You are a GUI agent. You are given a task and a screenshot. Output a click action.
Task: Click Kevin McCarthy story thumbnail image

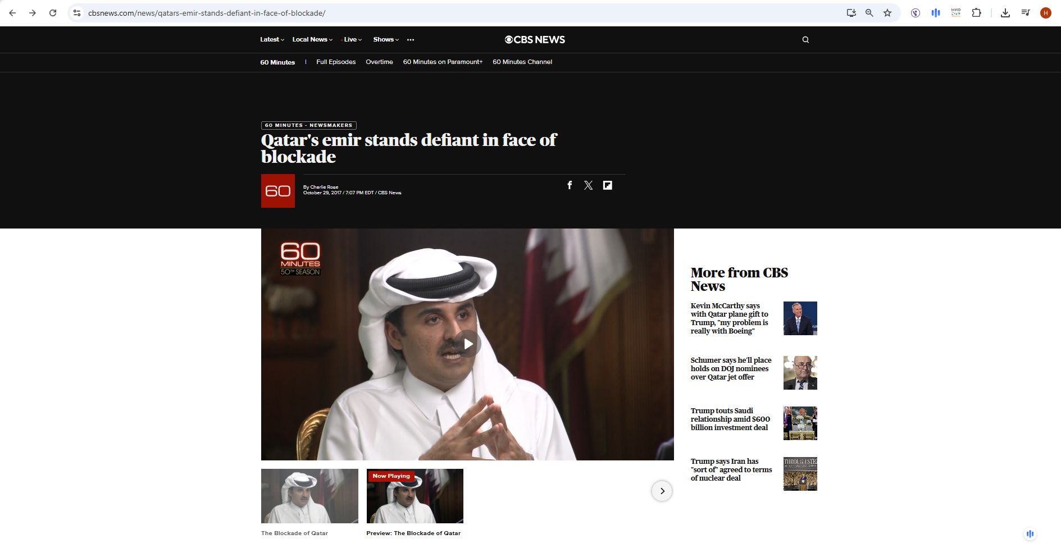point(800,318)
